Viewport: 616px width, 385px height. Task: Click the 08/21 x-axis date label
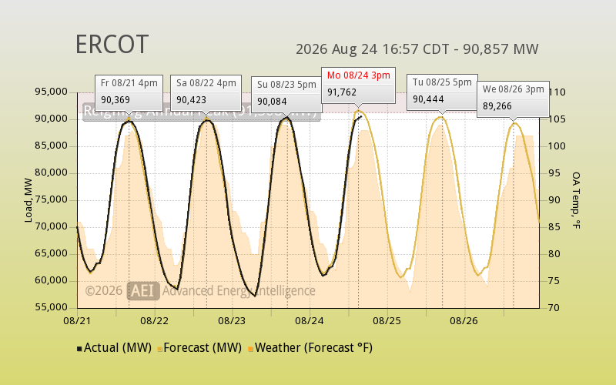click(x=77, y=321)
